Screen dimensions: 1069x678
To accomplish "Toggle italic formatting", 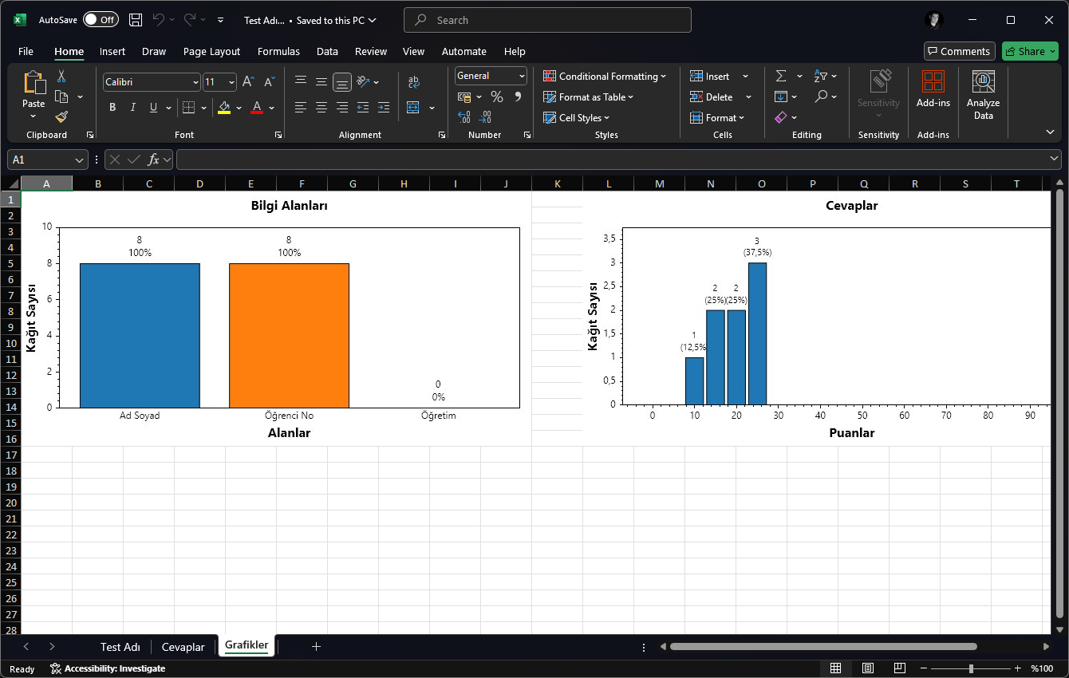I will (x=132, y=107).
